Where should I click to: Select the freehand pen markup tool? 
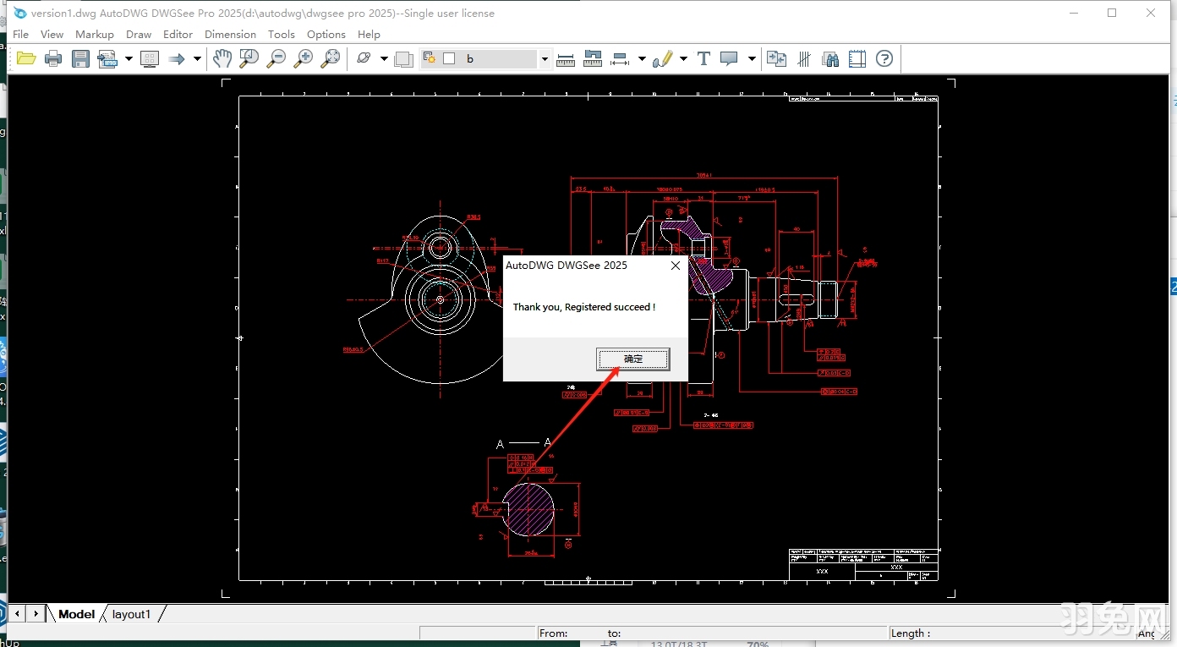(665, 58)
